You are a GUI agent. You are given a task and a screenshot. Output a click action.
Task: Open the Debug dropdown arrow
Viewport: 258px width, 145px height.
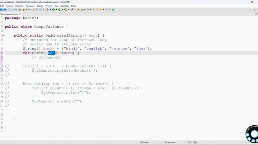[x=50, y=10]
